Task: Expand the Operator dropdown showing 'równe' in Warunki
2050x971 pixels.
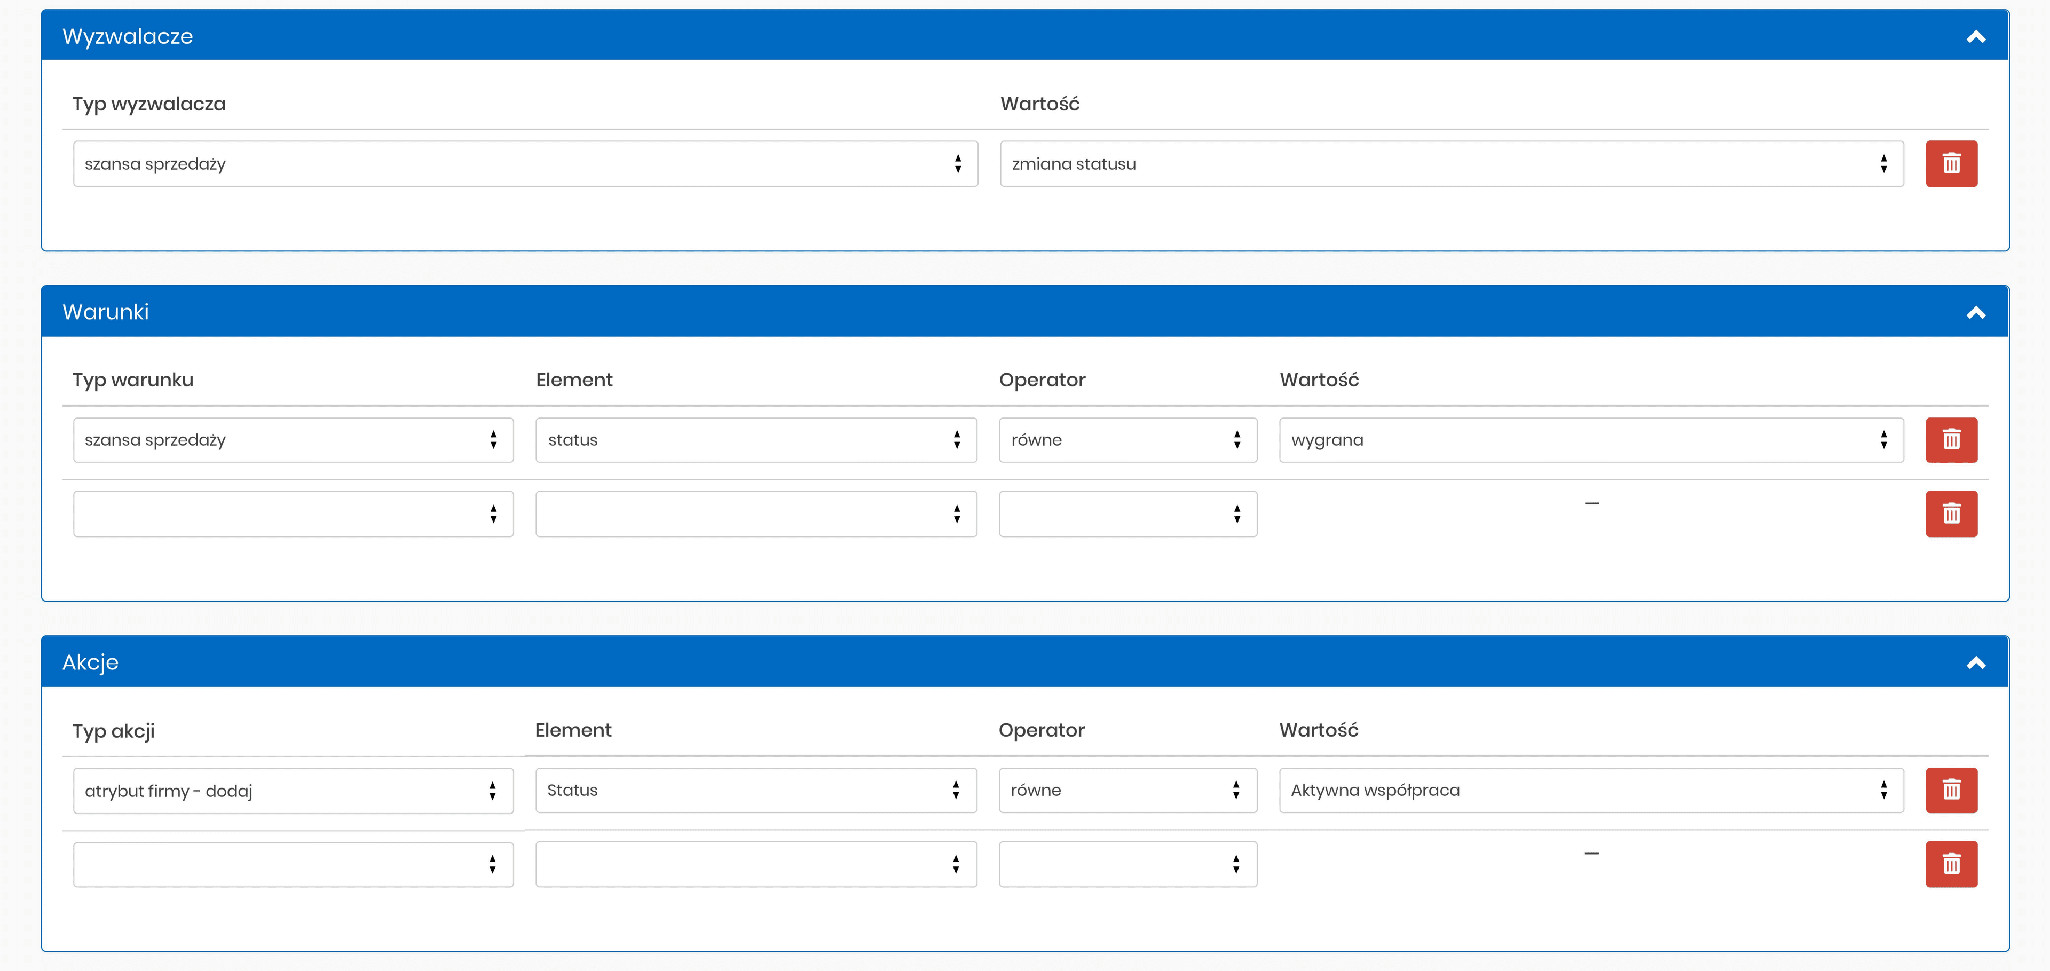Action: [x=1127, y=439]
